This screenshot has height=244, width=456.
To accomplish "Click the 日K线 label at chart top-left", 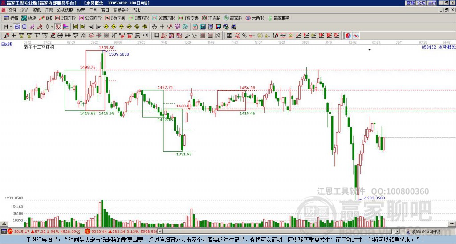I will pyautogui.click(x=6, y=45).
